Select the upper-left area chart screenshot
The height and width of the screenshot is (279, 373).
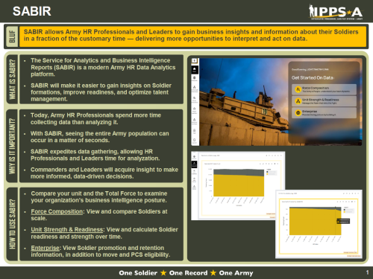click(x=238, y=186)
